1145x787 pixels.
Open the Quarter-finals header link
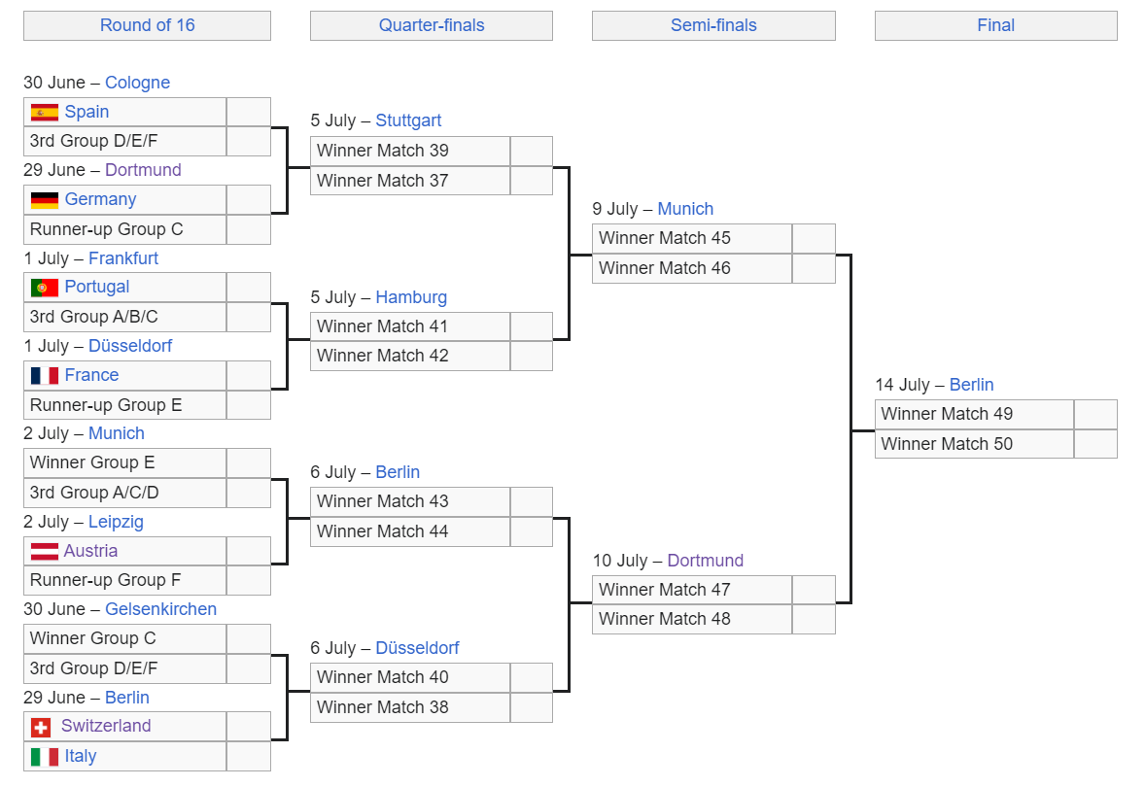pyautogui.click(x=432, y=25)
